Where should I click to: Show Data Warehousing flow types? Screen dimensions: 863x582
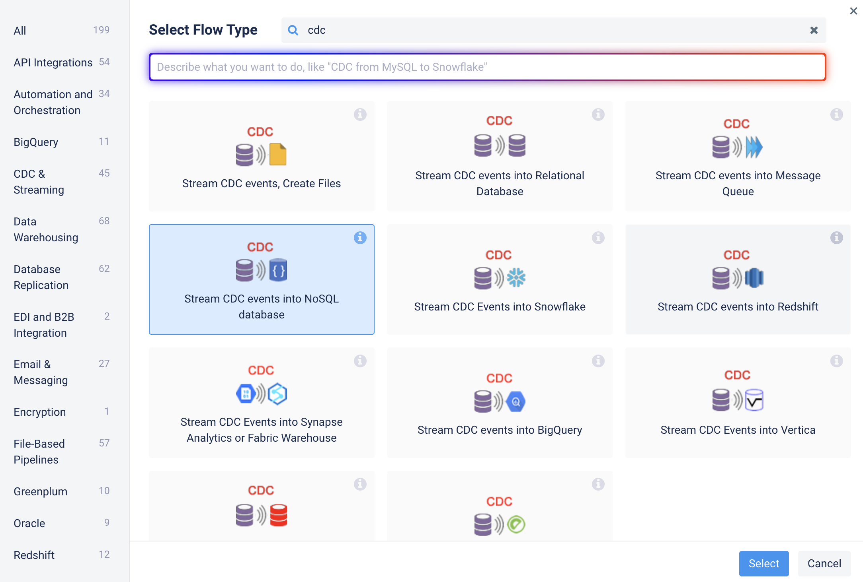pos(46,229)
